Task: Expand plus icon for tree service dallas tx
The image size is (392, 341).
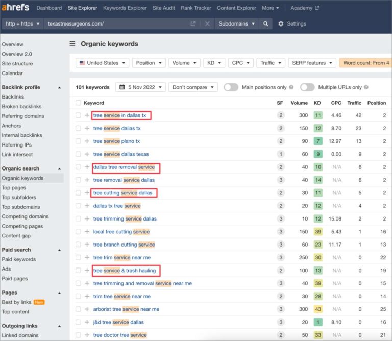Action: pyautogui.click(x=87, y=128)
